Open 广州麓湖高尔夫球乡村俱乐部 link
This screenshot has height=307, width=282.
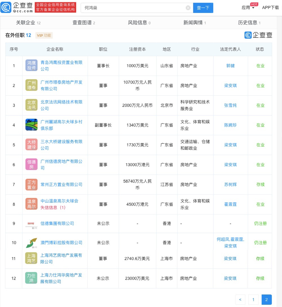(61, 125)
